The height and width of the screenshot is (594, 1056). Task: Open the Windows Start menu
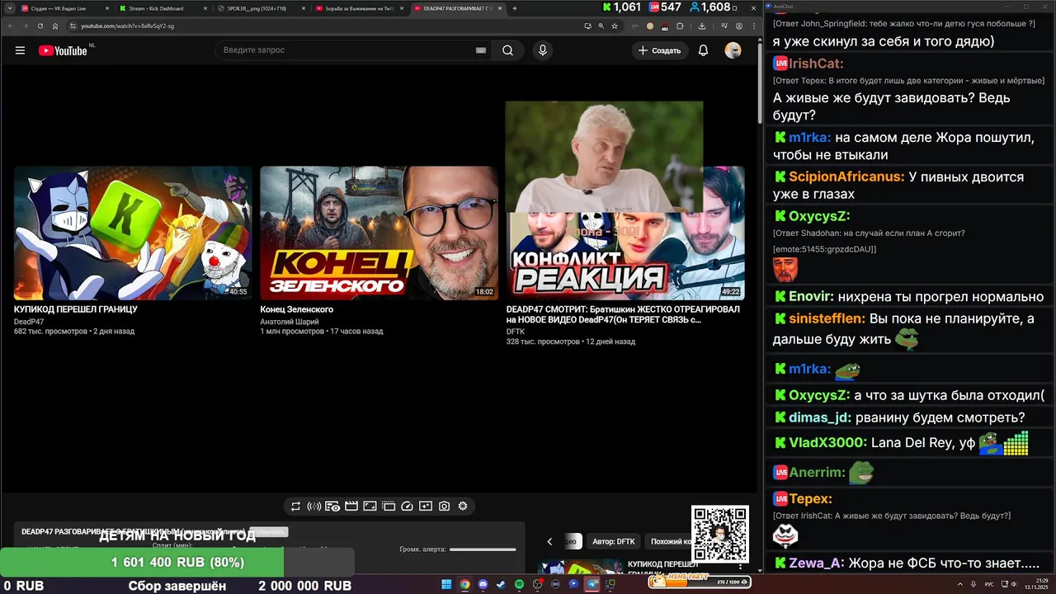(446, 584)
